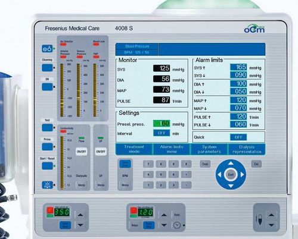Click the right arrow on navigation pad
This screenshot has height=239, width=298.
[x=242, y=175]
